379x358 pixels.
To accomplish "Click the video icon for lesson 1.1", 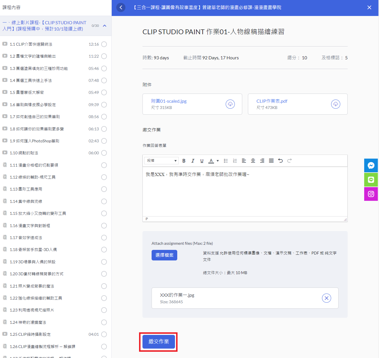I will [x=5, y=44].
